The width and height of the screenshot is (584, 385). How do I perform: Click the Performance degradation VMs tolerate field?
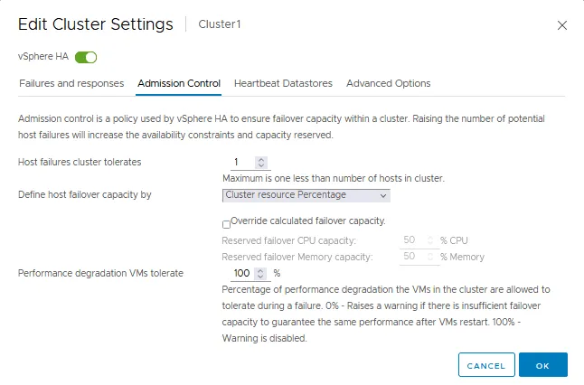[x=240, y=273]
